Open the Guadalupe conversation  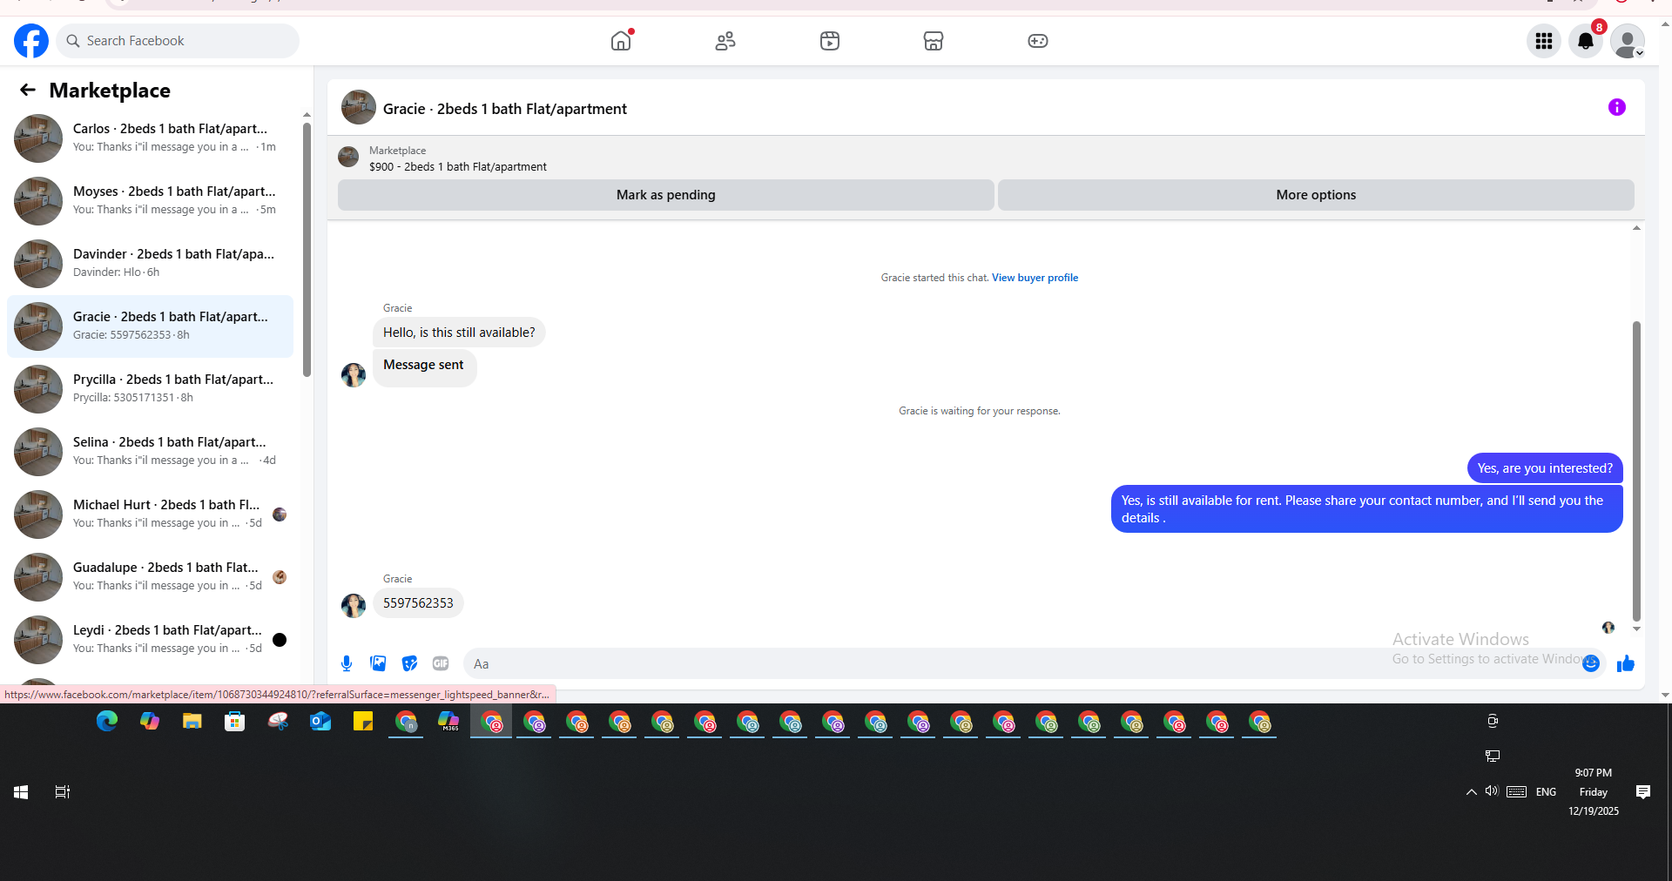point(150,576)
